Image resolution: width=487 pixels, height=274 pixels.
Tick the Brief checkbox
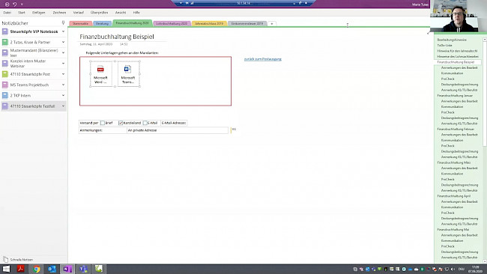click(103, 123)
